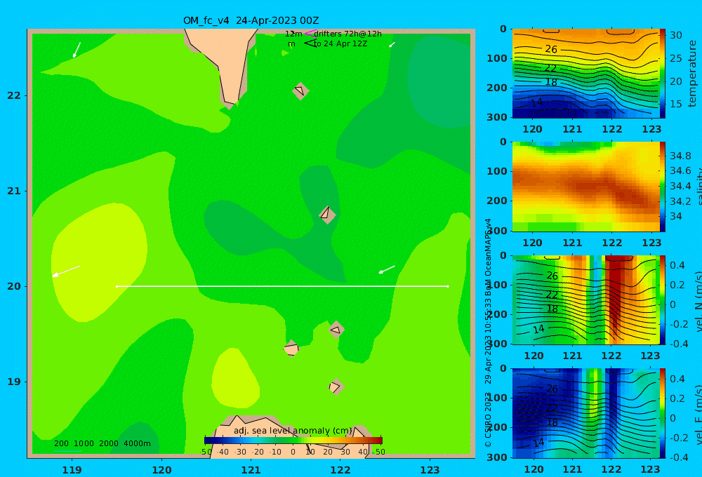The image size is (702, 477).
Task: Click the yellow-green sea level high near 119°E
Action: (x=100, y=262)
